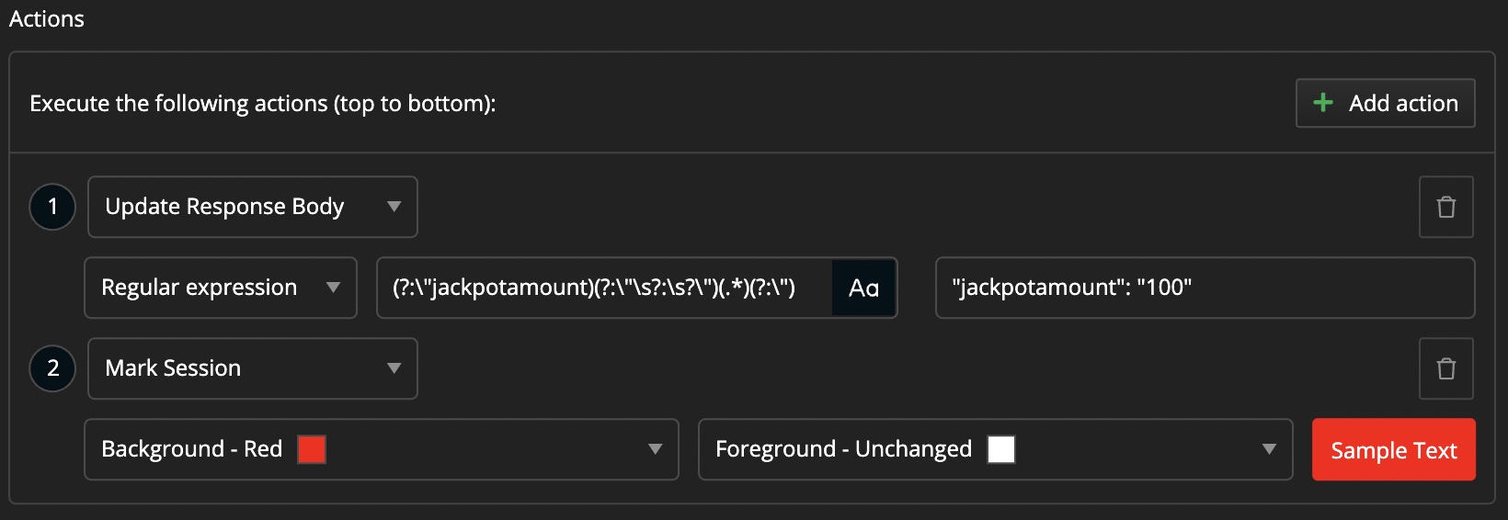Toggle the Aa case sensitivity option
The image size is (1508, 520).
point(863,288)
